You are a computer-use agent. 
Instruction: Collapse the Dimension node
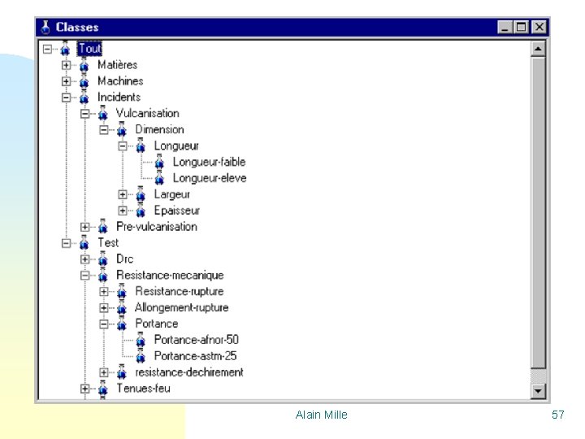(104, 130)
